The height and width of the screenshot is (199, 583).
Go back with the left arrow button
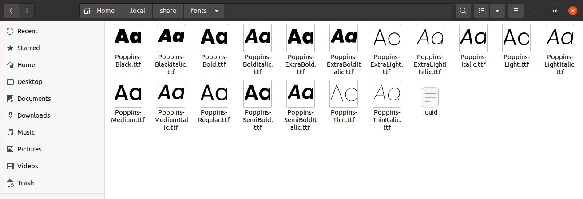pyautogui.click(x=11, y=11)
